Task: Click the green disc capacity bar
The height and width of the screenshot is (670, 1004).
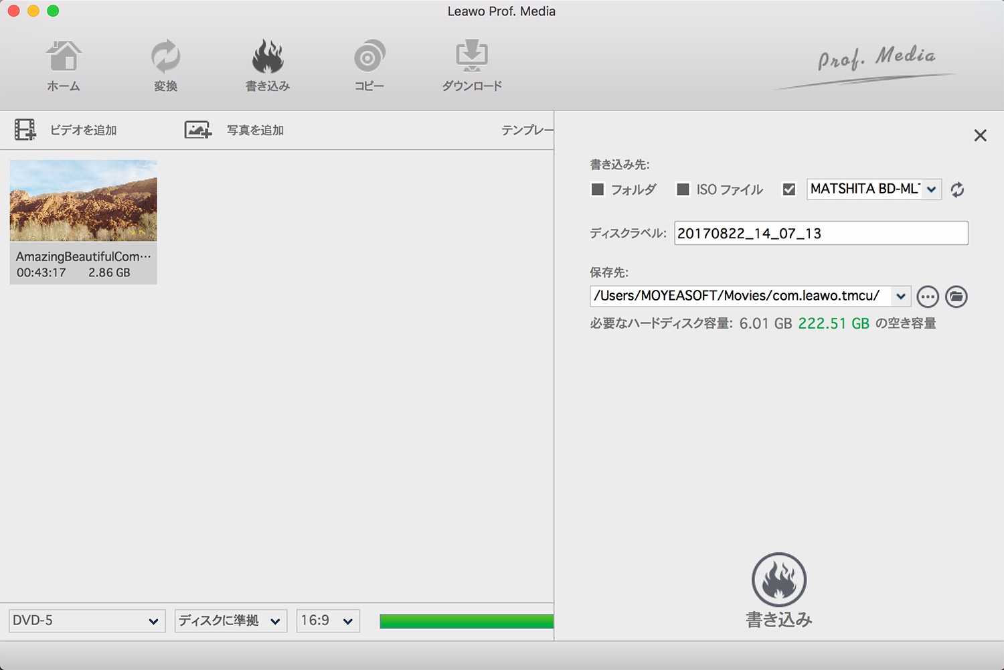Action: (467, 621)
